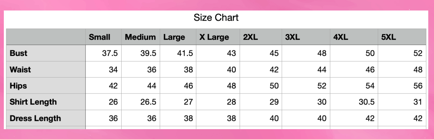Viewport: 434px width, 139px height.
Task: Select the Shirt Length row label
Action: point(33,102)
